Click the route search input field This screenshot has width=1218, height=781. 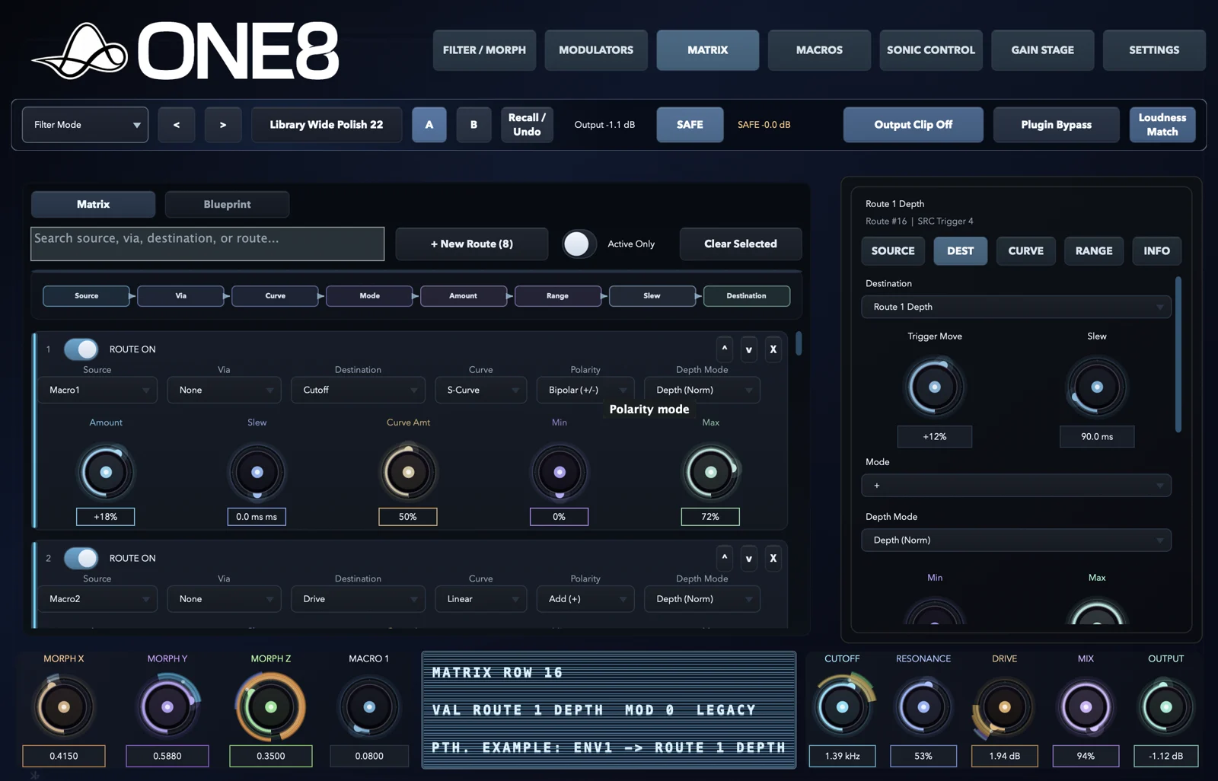pyautogui.click(x=207, y=244)
